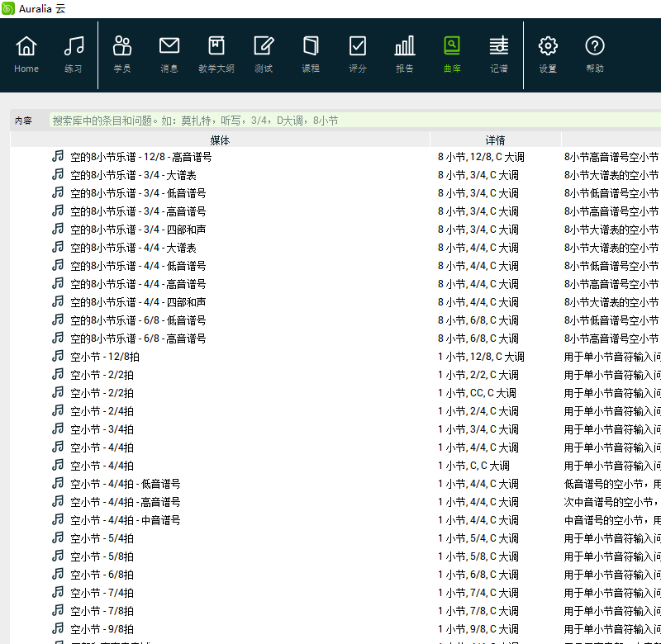Select row 空的8小节乐谱 - 6/8 - 高音谱号
This screenshot has height=644, width=661.
click(335, 339)
